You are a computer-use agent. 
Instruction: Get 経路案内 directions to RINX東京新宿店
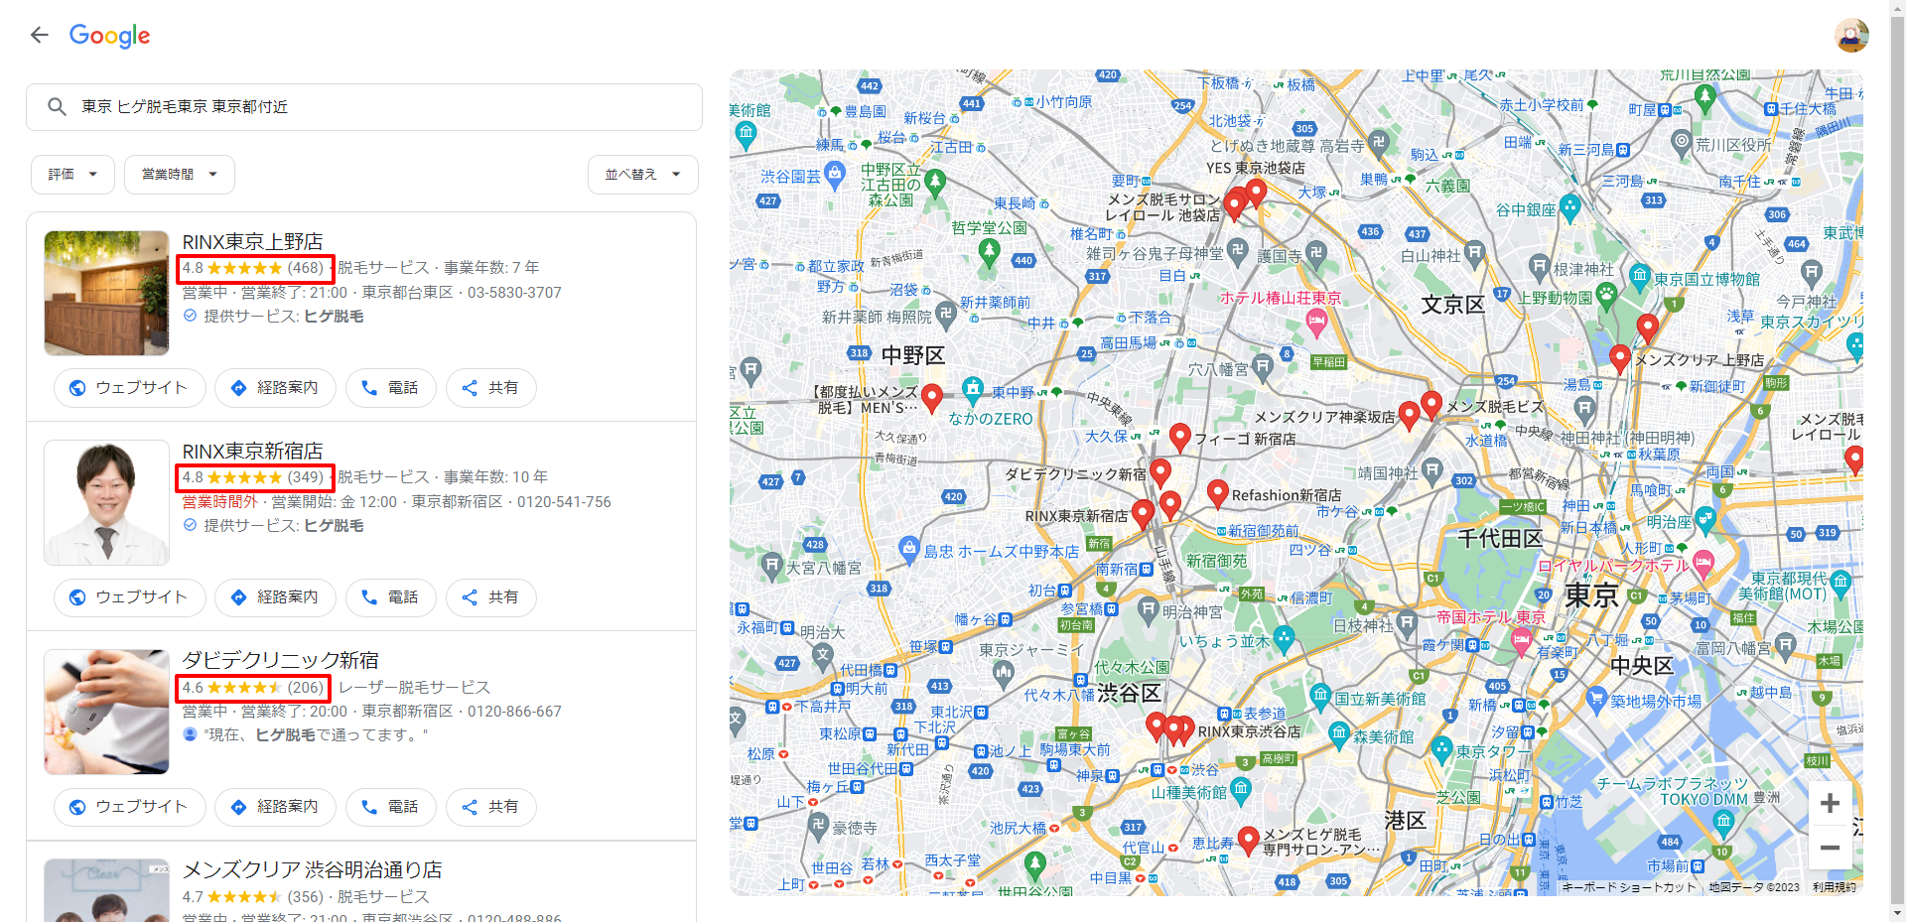[276, 597]
